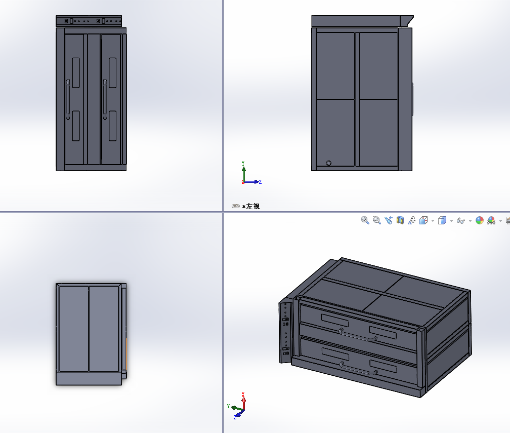
Task: Click the XYZ triad in isometric viewport
Action: [237, 406]
